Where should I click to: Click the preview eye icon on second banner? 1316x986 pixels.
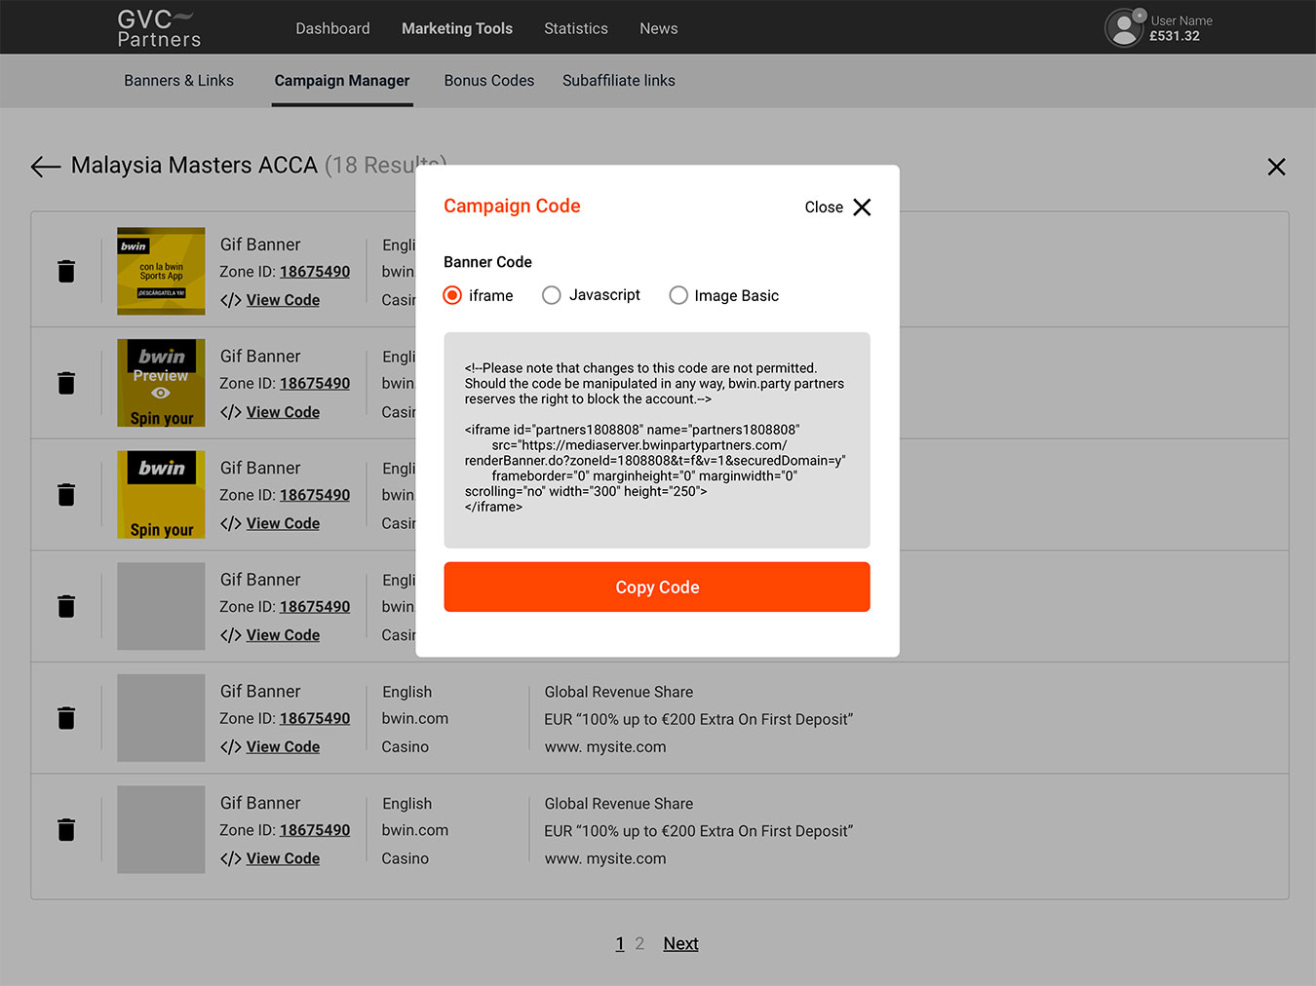(x=161, y=393)
